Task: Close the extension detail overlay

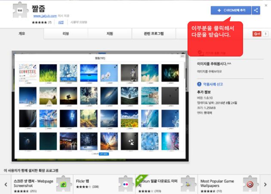Action: coord(266,6)
